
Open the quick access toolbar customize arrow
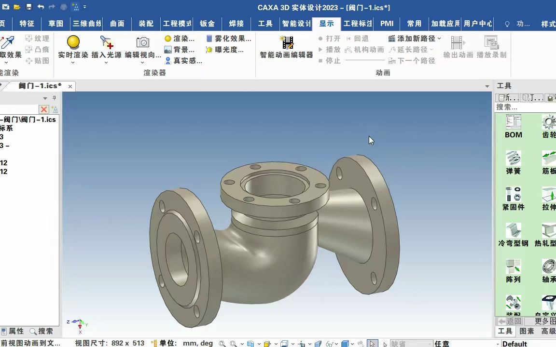click(x=84, y=7)
